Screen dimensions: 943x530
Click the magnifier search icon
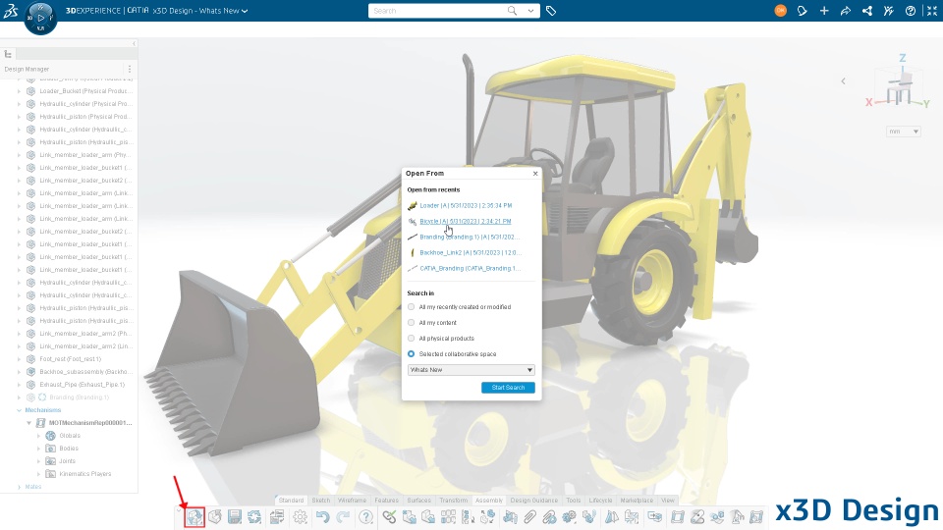tap(512, 11)
